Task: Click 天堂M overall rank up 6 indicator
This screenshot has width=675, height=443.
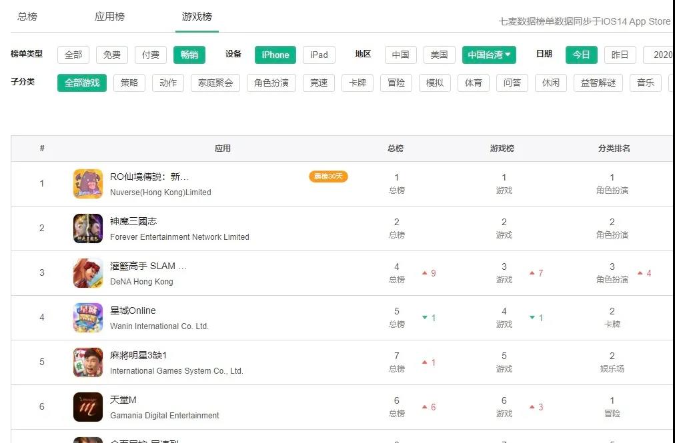Action: point(429,407)
